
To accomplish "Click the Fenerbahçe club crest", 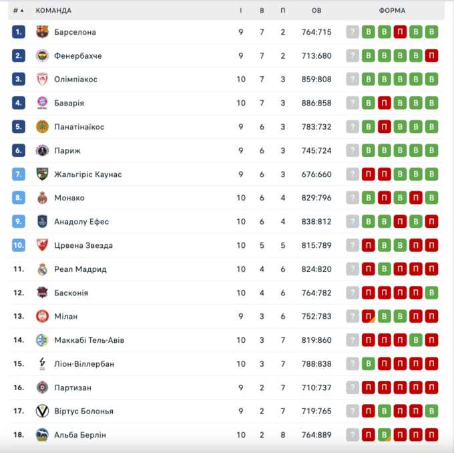I will click(42, 55).
